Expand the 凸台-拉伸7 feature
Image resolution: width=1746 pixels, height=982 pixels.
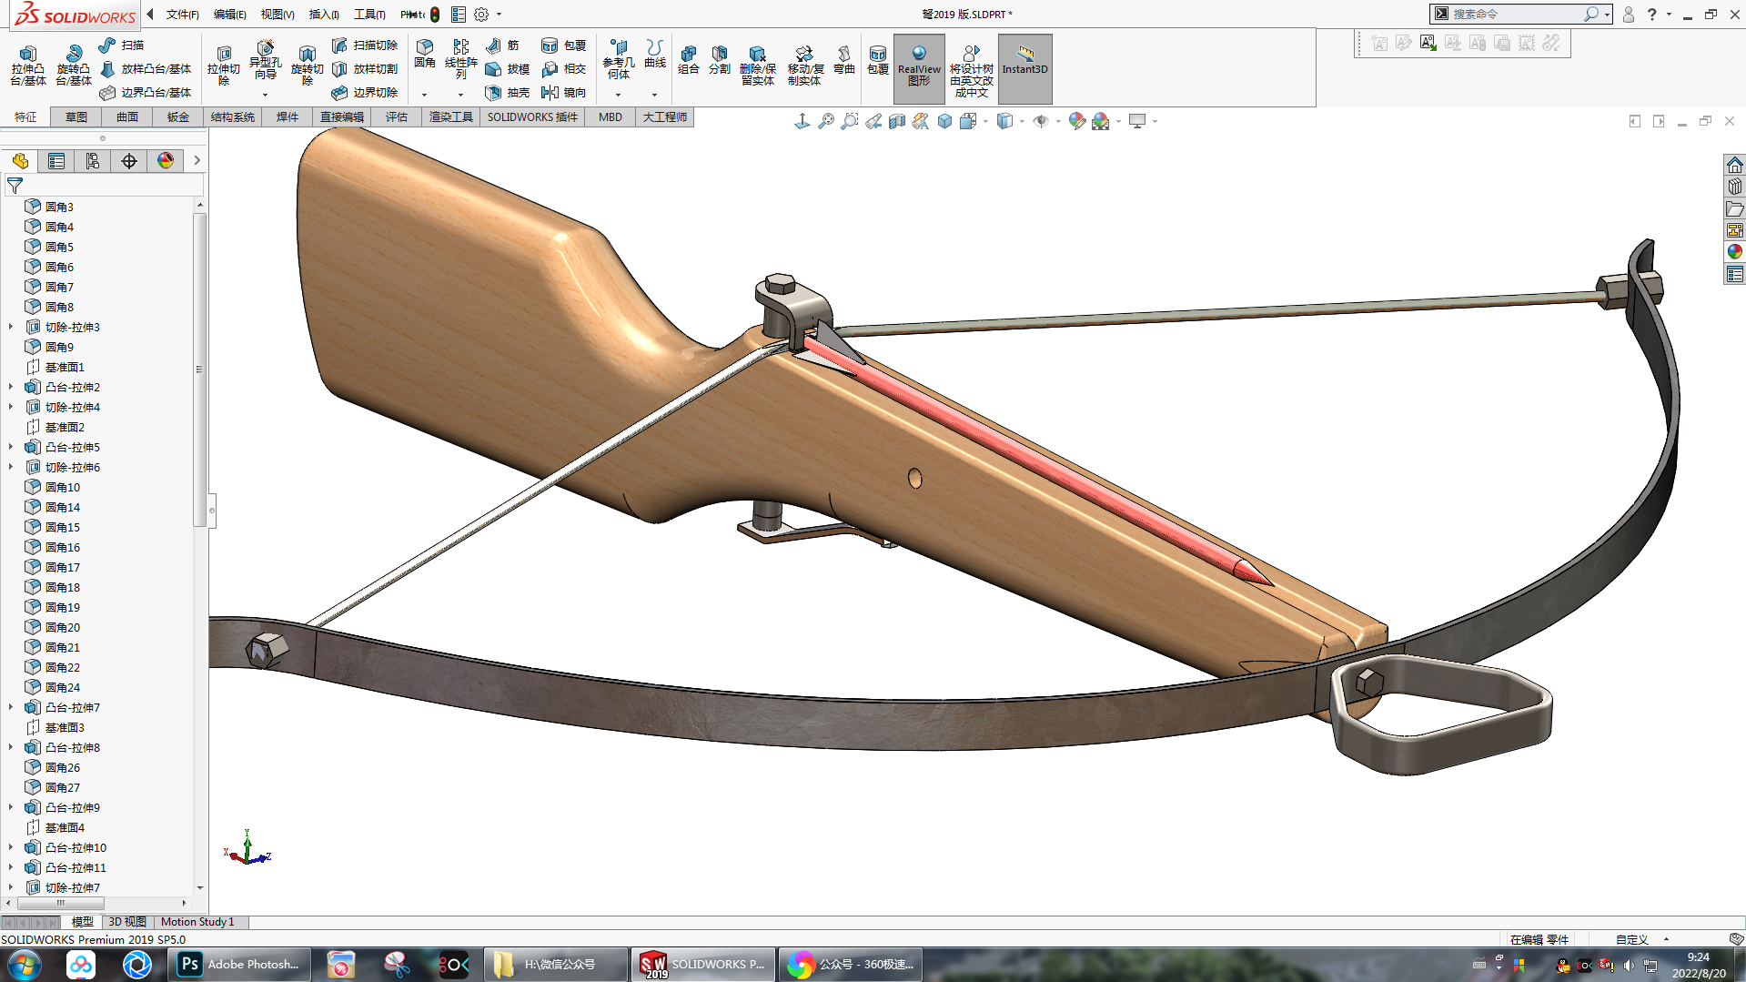11,706
